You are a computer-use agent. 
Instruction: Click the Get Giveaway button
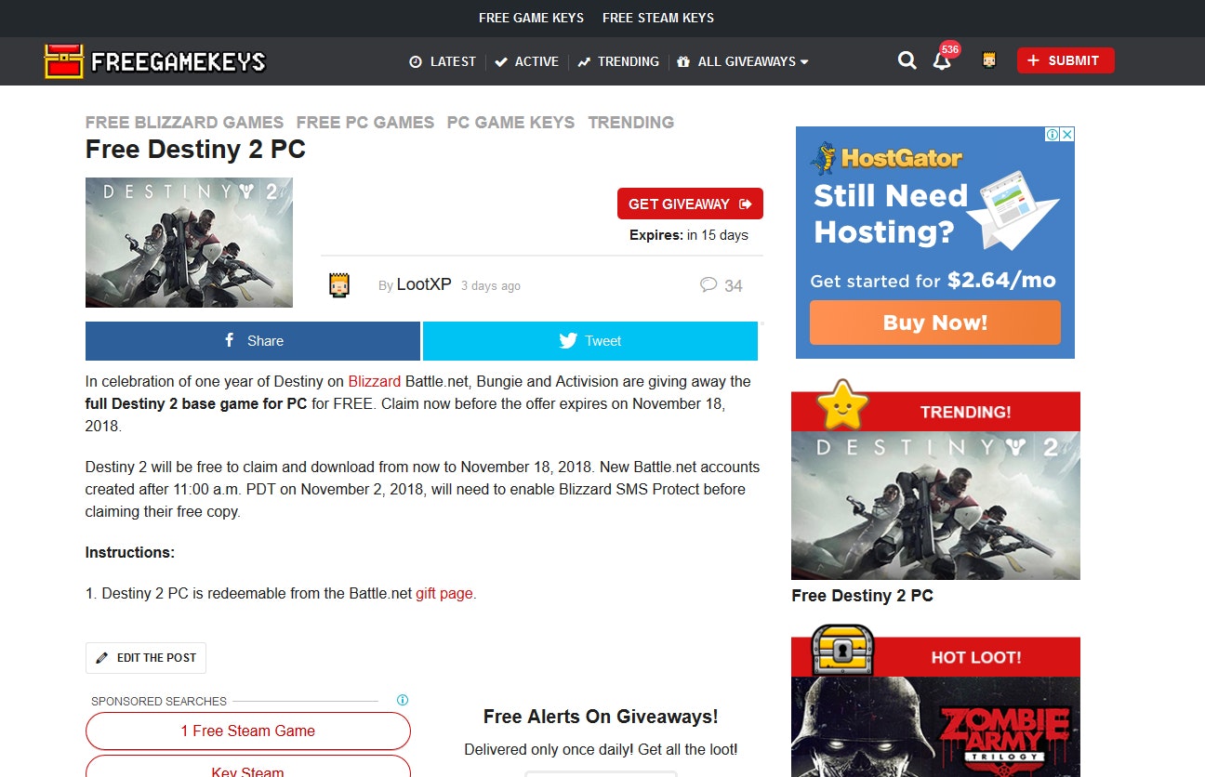689,204
